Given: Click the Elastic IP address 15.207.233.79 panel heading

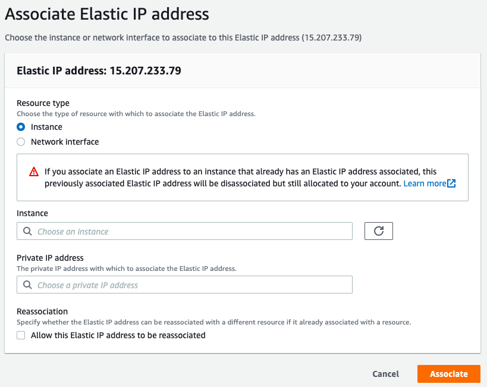Looking at the screenshot, I should pyautogui.click(x=99, y=71).
